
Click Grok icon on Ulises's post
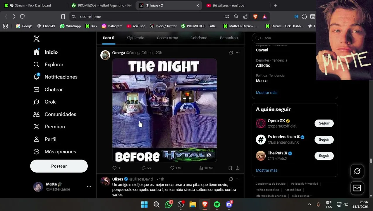tap(231, 179)
